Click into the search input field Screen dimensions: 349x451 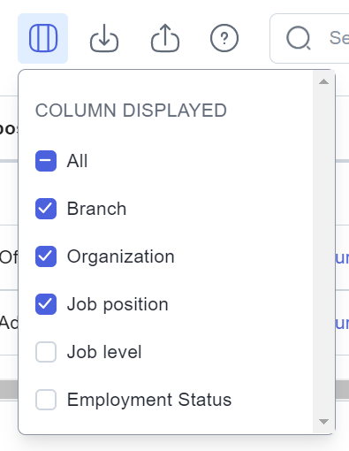click(x=310, y=38)
